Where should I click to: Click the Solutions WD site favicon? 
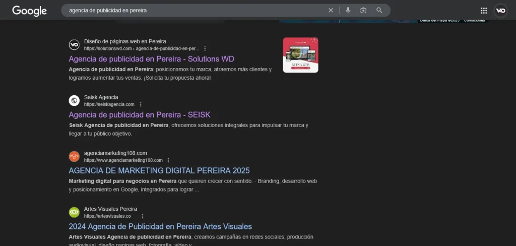point(74,45)
